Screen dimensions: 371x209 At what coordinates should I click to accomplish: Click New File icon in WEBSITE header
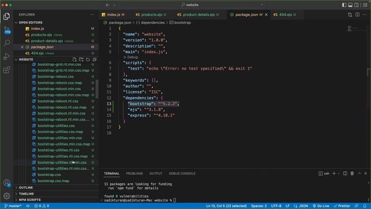tap(75, 59)
